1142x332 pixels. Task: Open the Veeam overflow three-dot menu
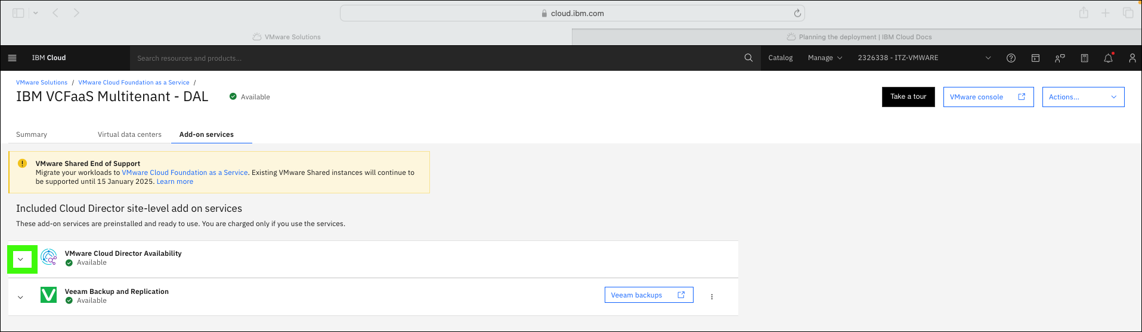(711, 296)
